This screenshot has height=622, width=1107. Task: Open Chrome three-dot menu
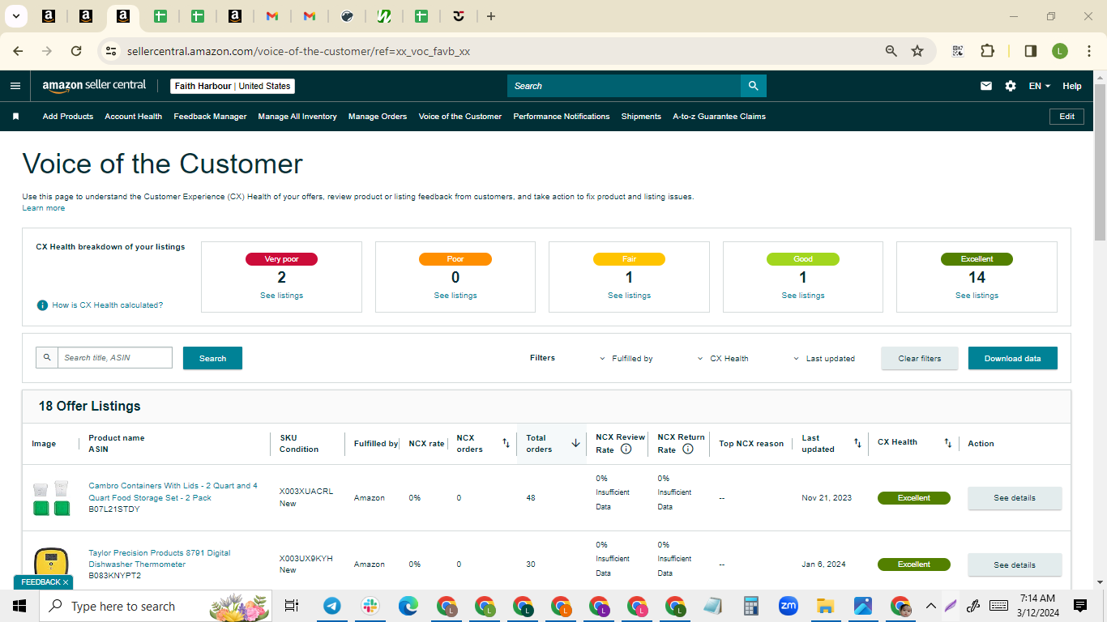(1088, 51)
